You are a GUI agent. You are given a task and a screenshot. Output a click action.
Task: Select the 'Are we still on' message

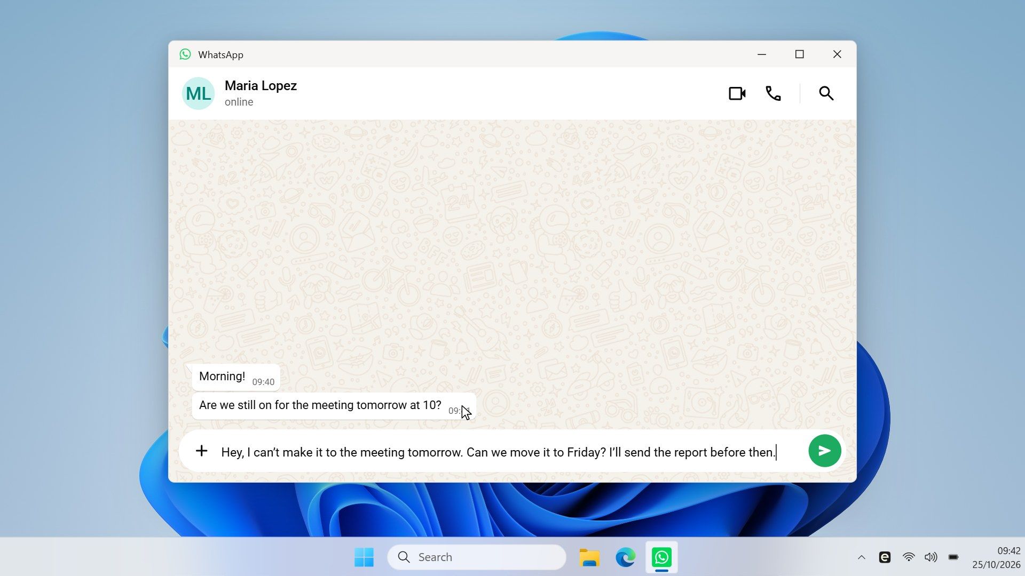(x=334, y=406)
